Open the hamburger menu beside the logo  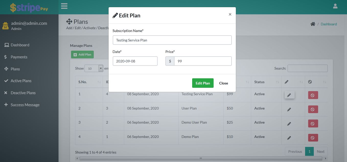coord(64,6)
